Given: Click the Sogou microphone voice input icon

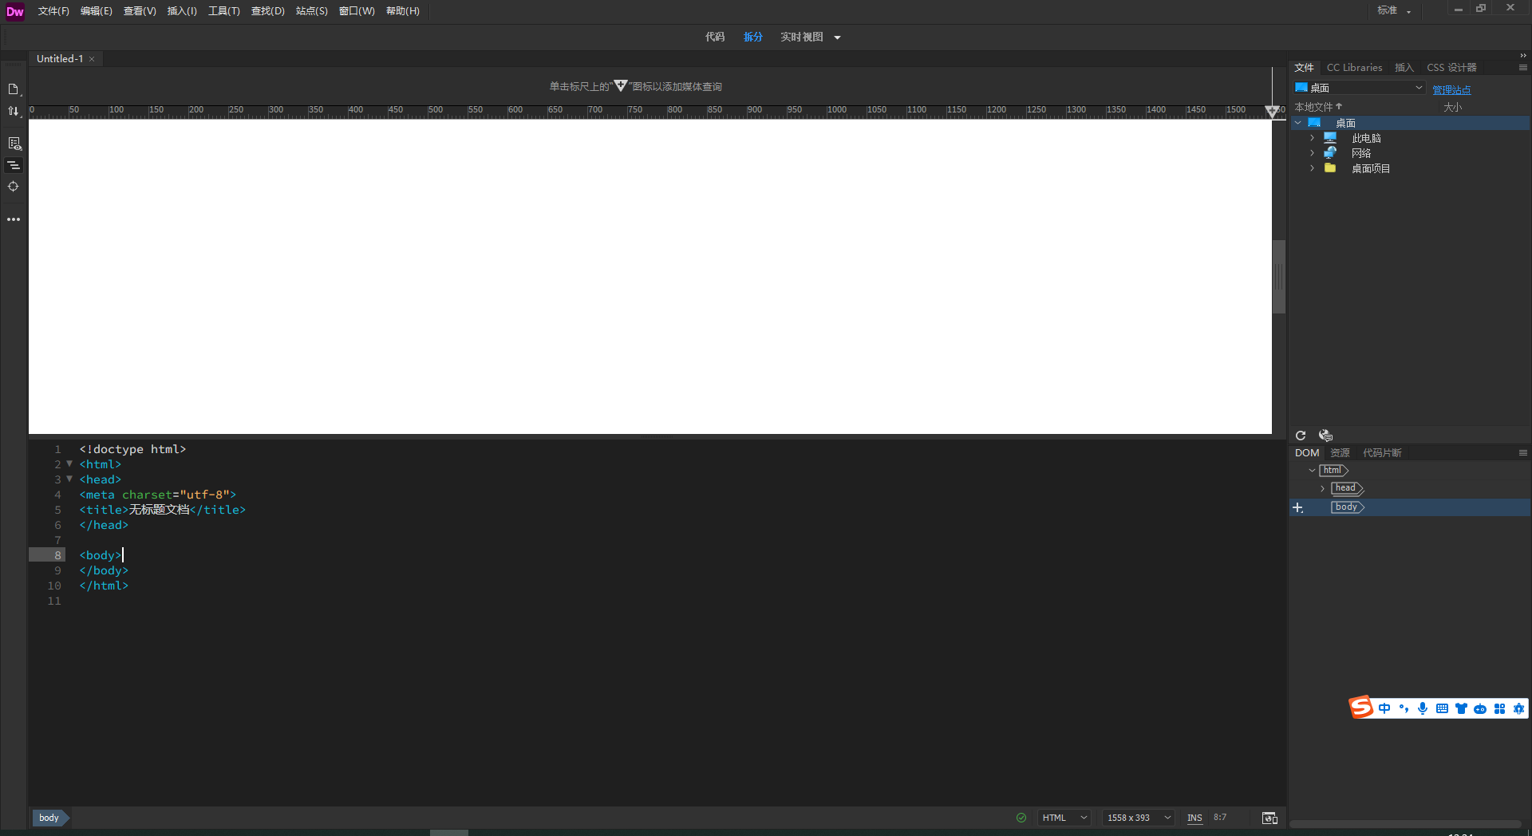Looking at the screenshot, I should pos(1423,708).
